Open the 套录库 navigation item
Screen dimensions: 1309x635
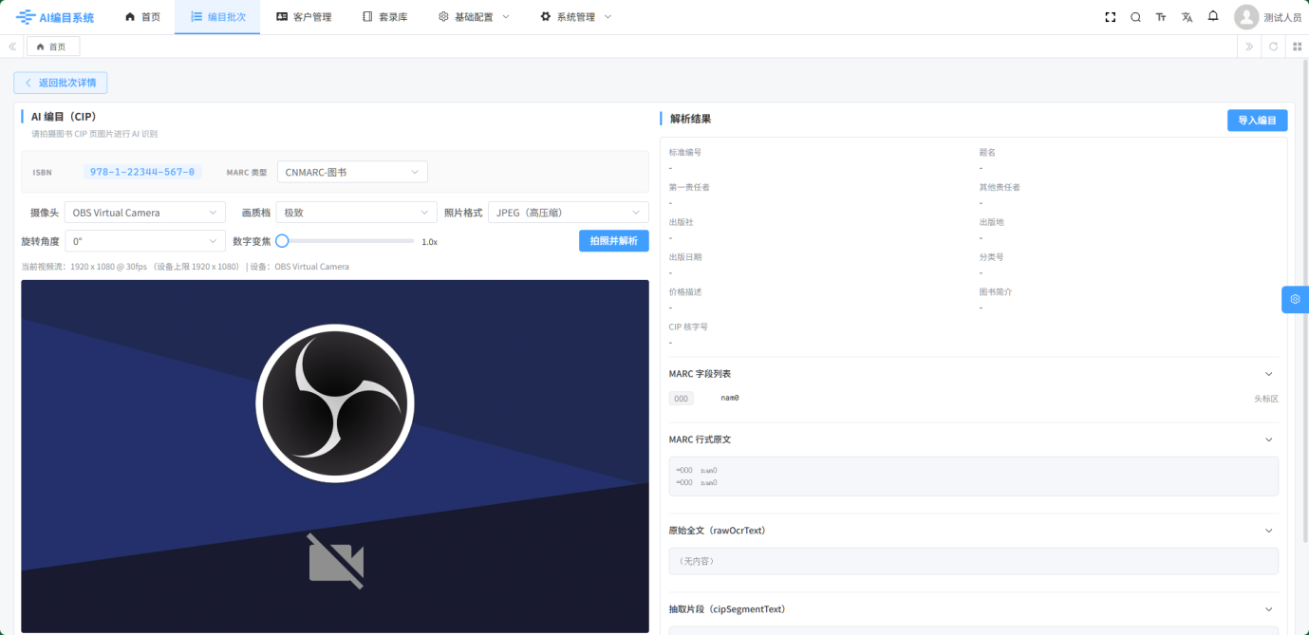point(384,17)
